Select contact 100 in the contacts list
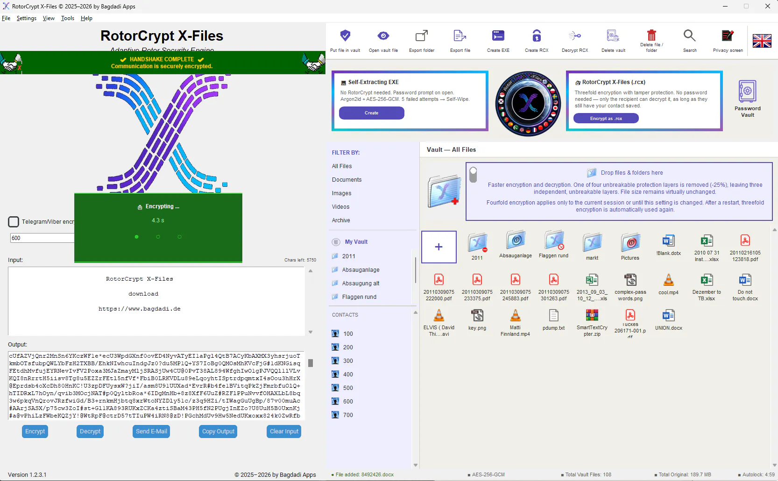This screenshot has width=778, height=481. 348,334
